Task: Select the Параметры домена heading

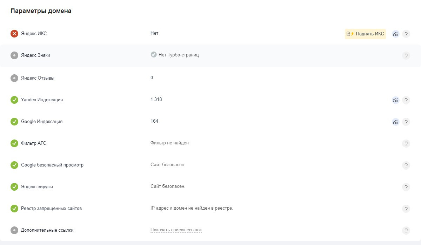Action: (x=41, y=11)
